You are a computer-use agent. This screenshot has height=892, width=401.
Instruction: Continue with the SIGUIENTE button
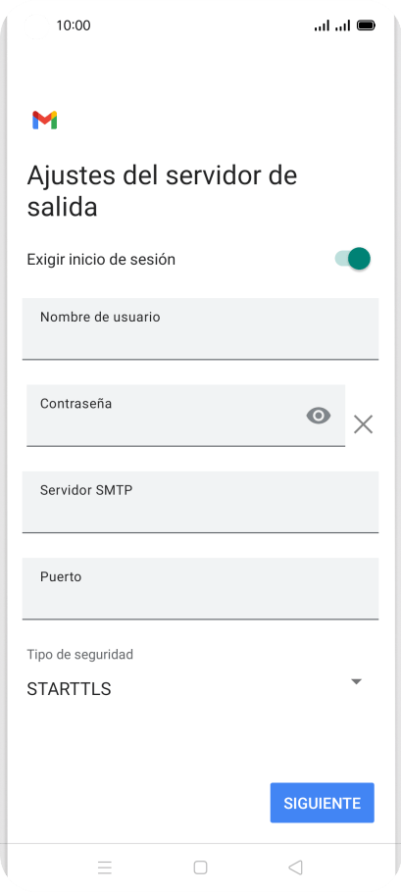[322, 803]
